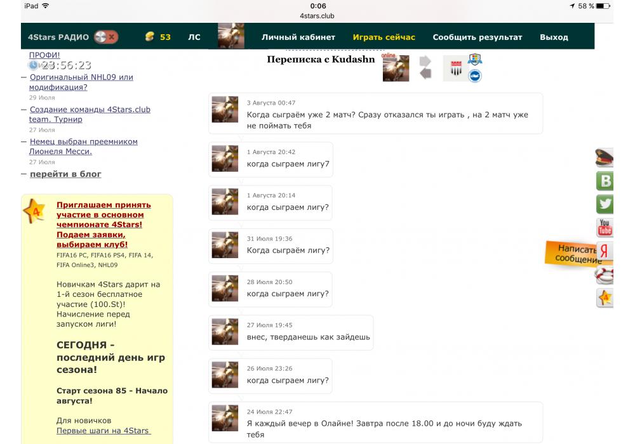Image resolution: width=635 pixels, height=444 pixels.
Task: Open the ЛС private messages menu
Action: coord(194,37)
